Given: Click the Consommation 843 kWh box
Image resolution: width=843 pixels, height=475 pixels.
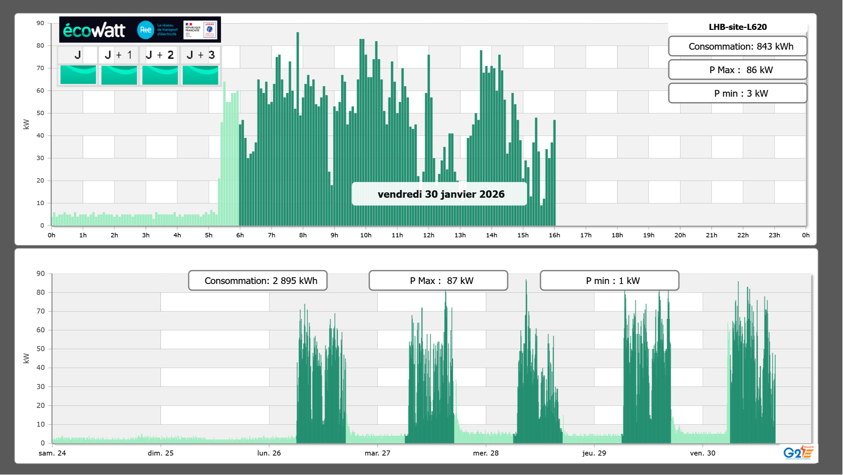Looking at the screenshot, I should click(738, 46).
